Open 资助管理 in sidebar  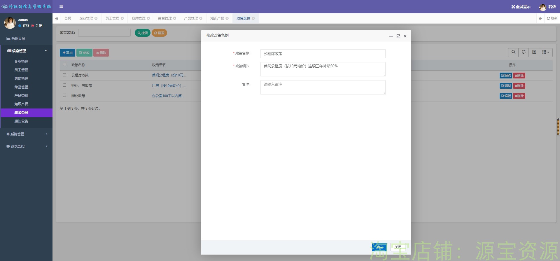pos(26,78)
